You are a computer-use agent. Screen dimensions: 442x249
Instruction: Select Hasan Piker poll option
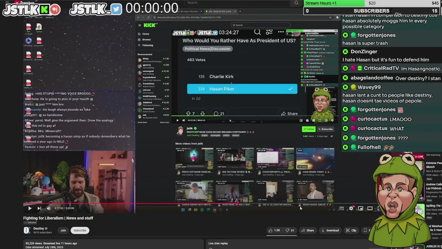click(x=242, y=89)
